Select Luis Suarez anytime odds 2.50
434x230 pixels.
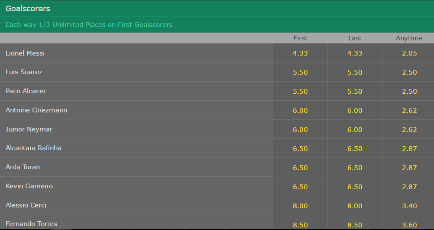point(409,72)
